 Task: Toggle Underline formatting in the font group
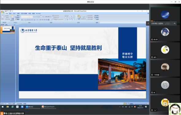click(x=26, y=20)
